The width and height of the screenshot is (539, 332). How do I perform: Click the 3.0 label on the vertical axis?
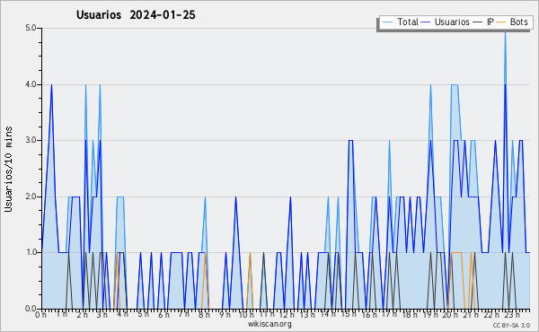click(x=31, y=140)
